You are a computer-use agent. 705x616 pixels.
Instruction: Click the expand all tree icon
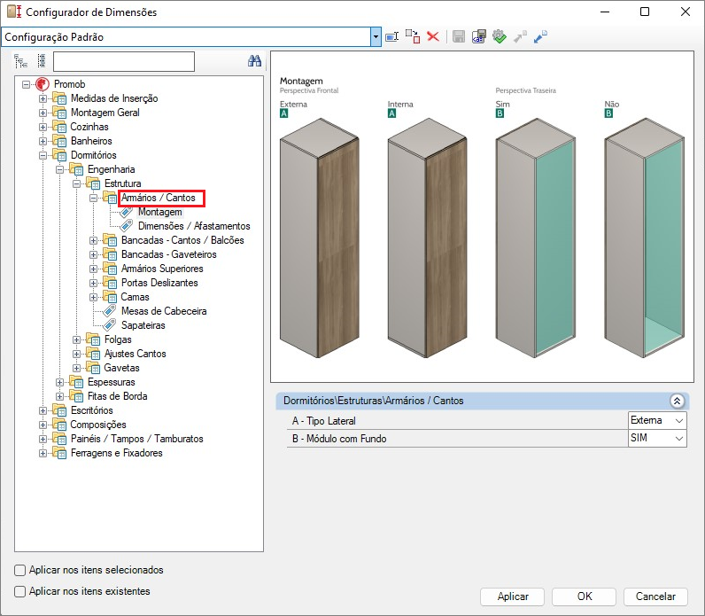pos(20,61)
